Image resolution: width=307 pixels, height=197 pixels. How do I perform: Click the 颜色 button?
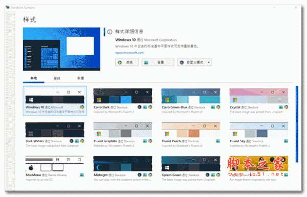pos(127,62)
